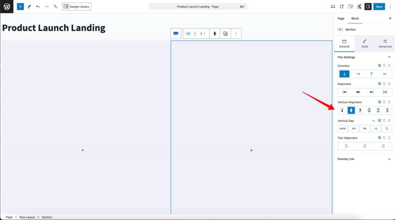Open the Style settings tab
Viewport: 395px width, 220px height.
pos(365,43)
